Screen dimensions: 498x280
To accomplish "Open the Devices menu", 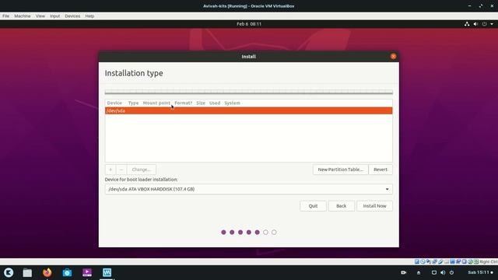I will tap(72, 16).
